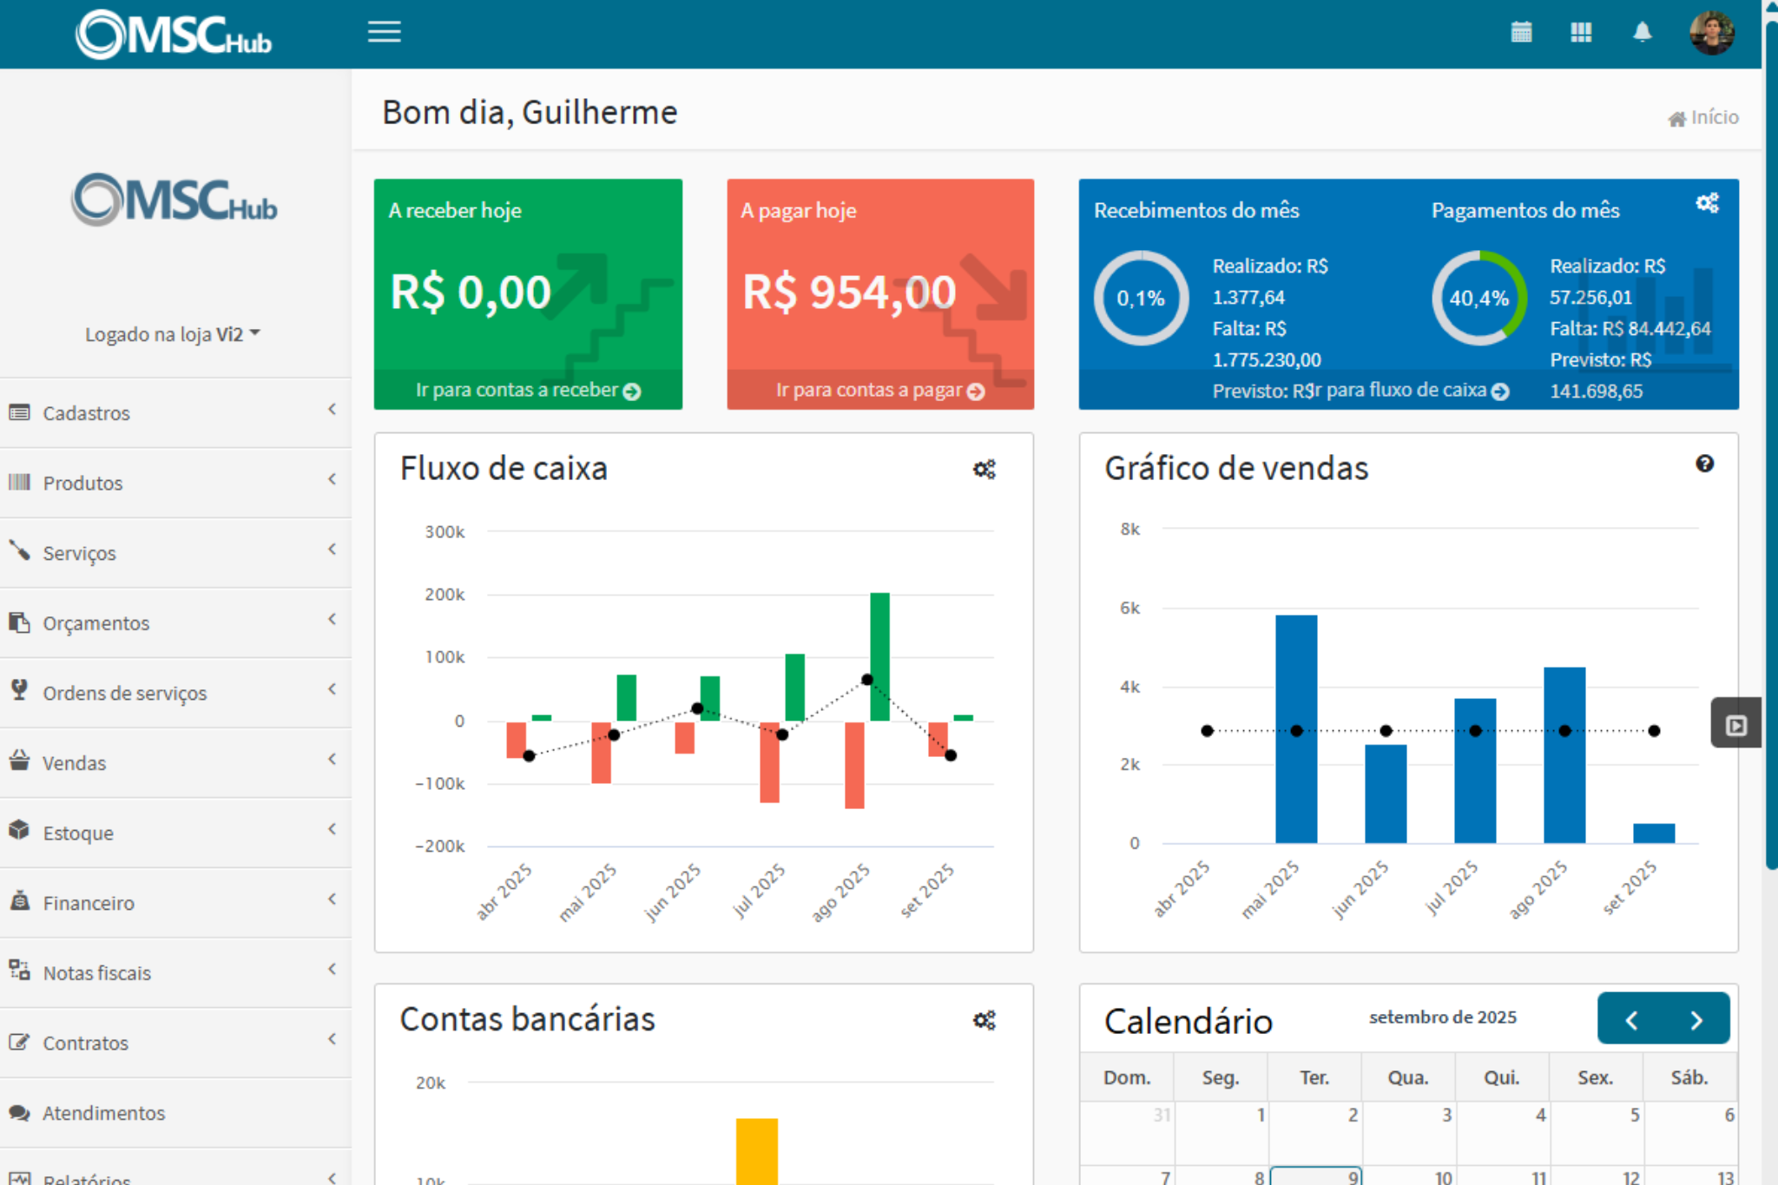
Task: Open gear settings on Recebimentos do mês card
Action: [x=1707, y=203]
